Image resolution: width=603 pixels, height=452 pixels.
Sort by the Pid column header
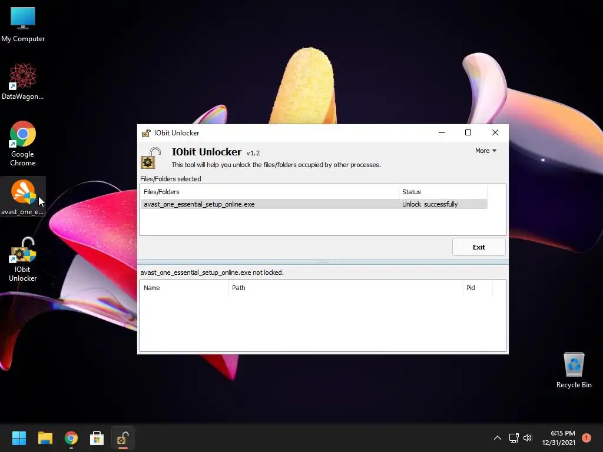pyautogui.click(x=477, y=288)
